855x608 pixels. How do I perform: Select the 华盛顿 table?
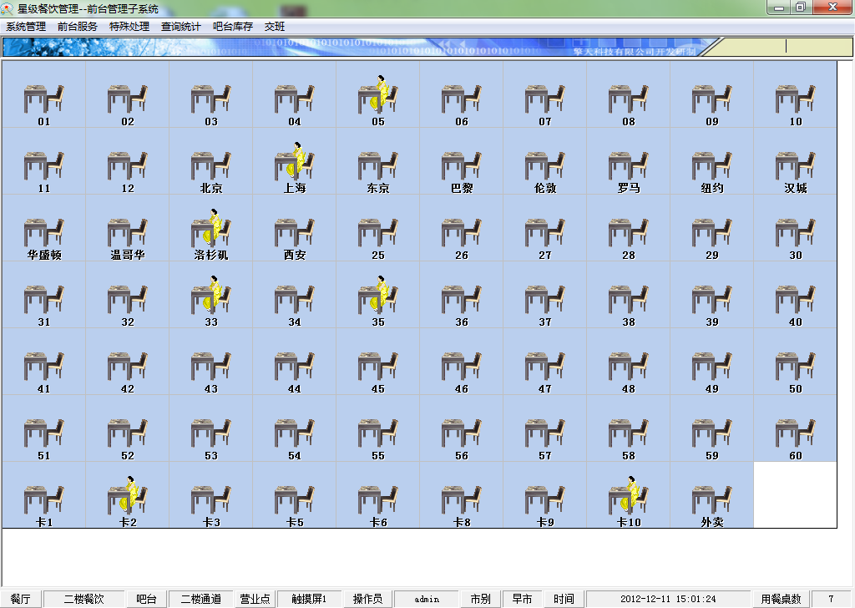pos(44,229)
